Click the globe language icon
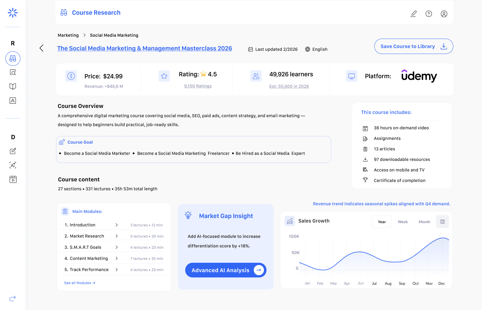482x310 pixels. click(x=308, y=49)
